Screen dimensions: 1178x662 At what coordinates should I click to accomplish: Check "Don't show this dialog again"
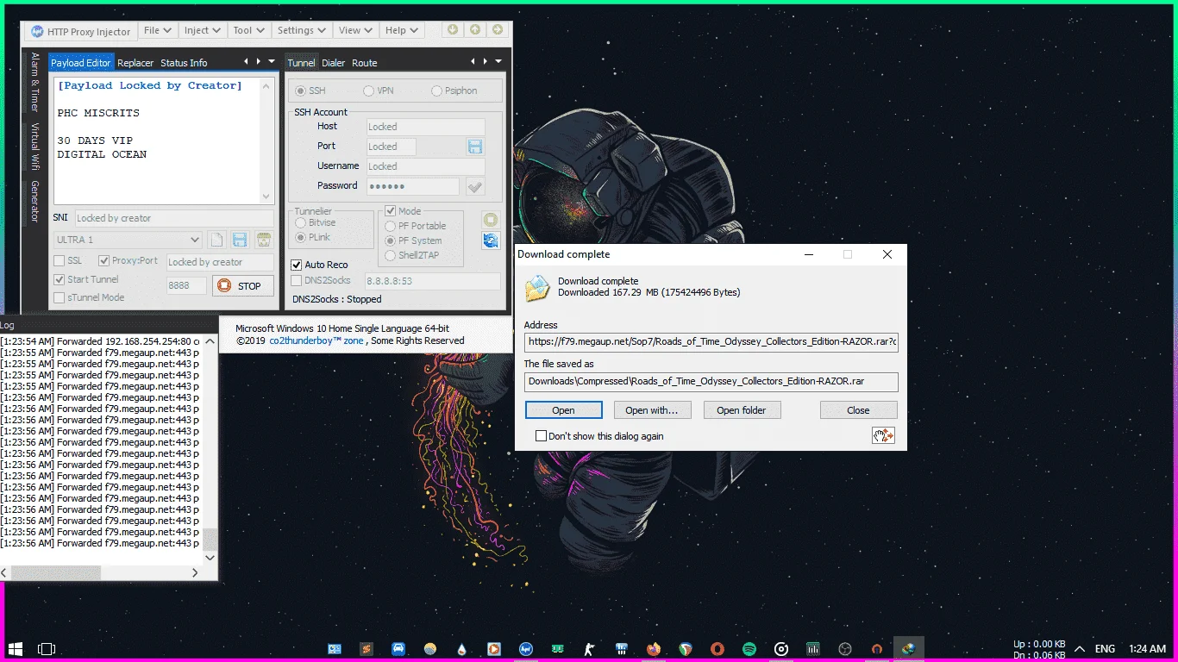pos(542,436)
